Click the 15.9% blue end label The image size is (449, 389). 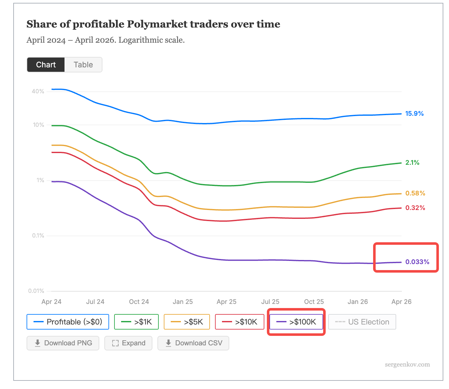click(414, 114)
